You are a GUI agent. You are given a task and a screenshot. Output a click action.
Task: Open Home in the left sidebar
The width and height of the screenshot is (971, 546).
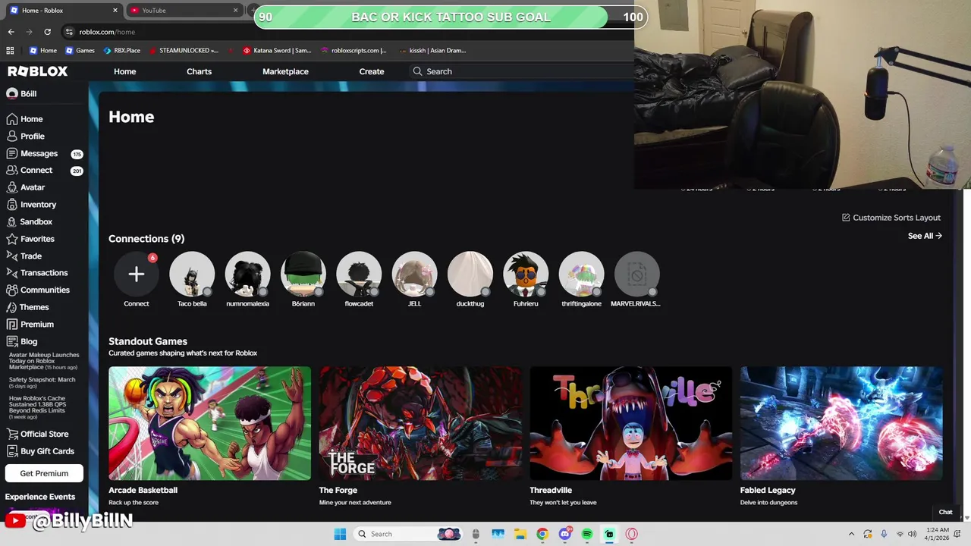pyautogui.click(x=24, y=119)
